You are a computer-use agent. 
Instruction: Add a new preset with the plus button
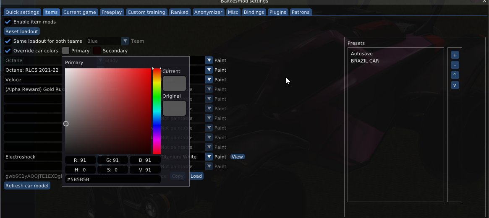click(455, 55)
